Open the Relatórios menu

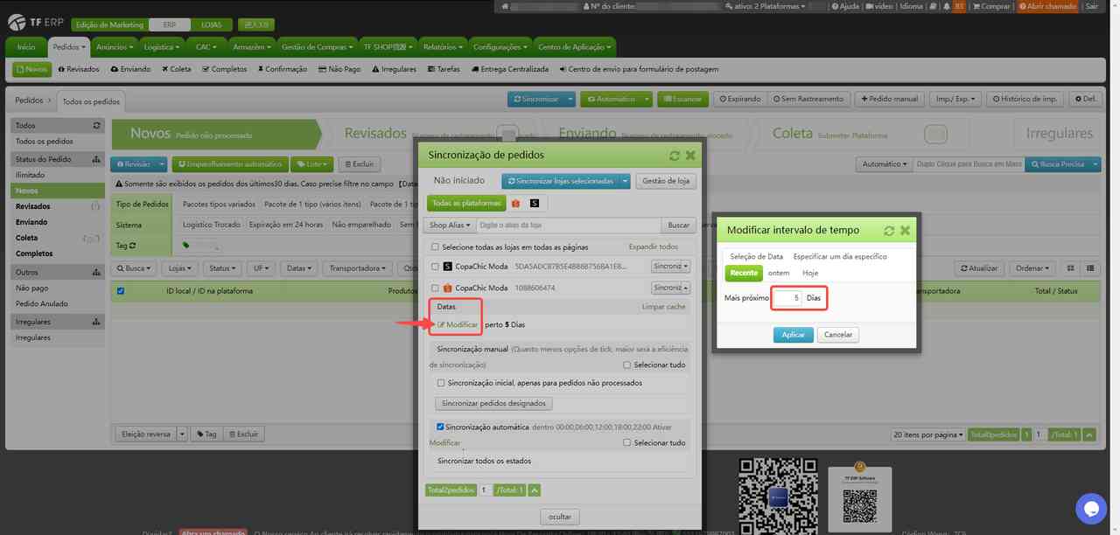pyautogui.click(x=443, y=47)
